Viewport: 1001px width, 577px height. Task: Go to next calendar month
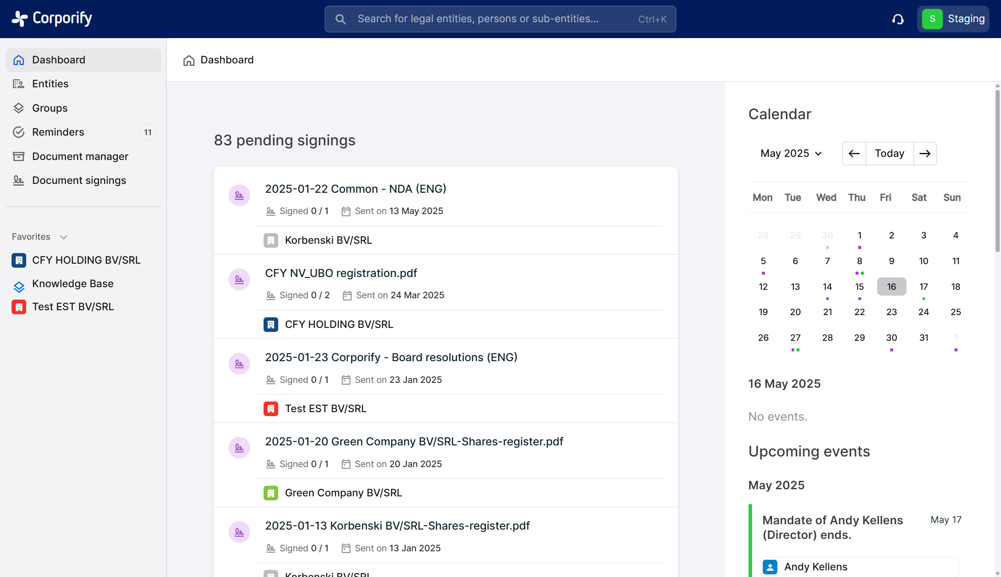[925, 154]
